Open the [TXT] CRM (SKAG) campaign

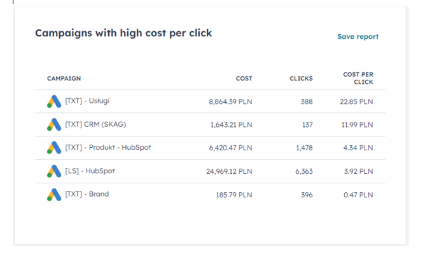coord(95,124)
